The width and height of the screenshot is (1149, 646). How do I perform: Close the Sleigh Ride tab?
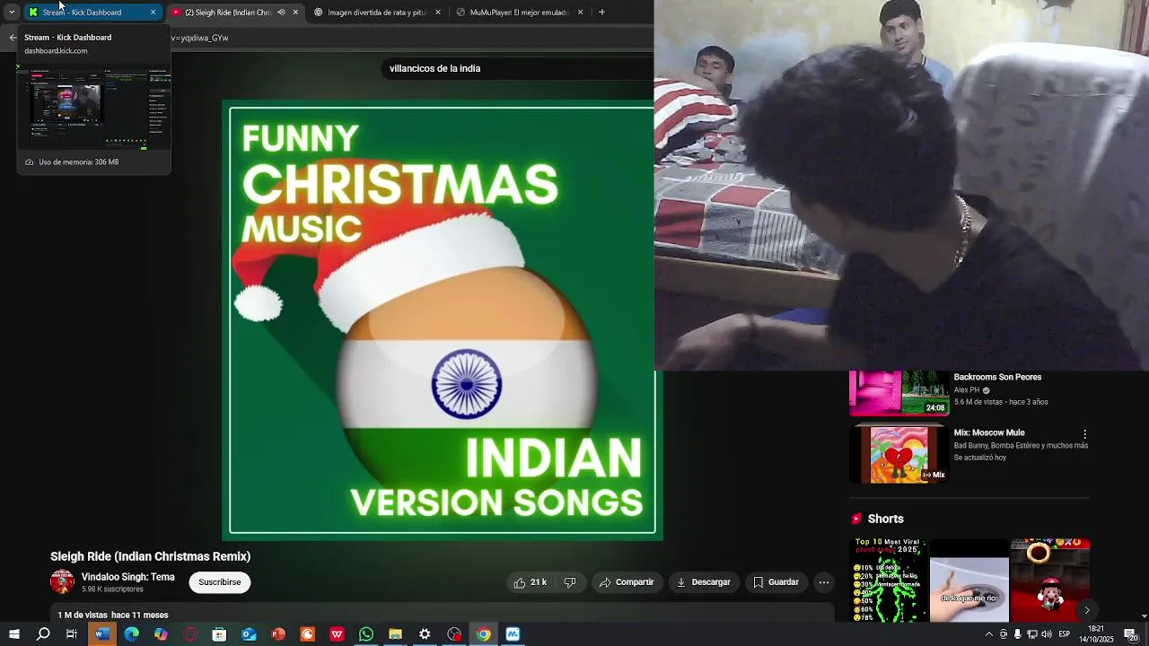(x=295, y=13)
